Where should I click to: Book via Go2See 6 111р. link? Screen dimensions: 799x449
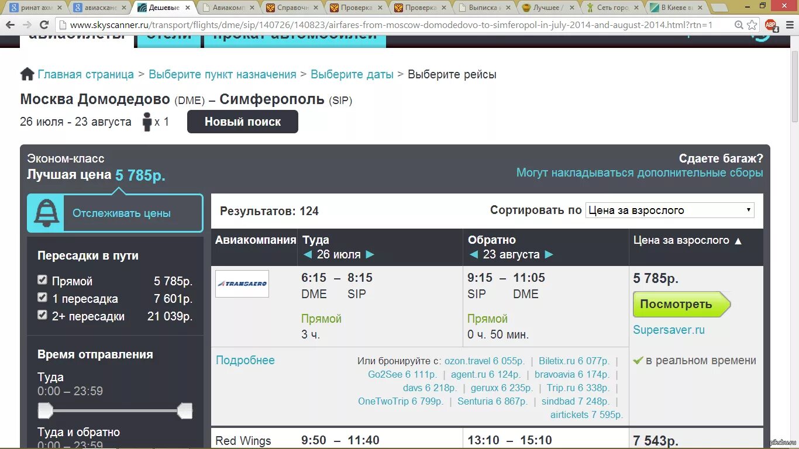[x=402, y=374]
